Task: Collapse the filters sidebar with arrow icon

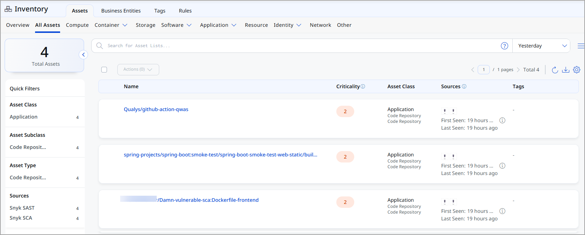Action: 83,55
